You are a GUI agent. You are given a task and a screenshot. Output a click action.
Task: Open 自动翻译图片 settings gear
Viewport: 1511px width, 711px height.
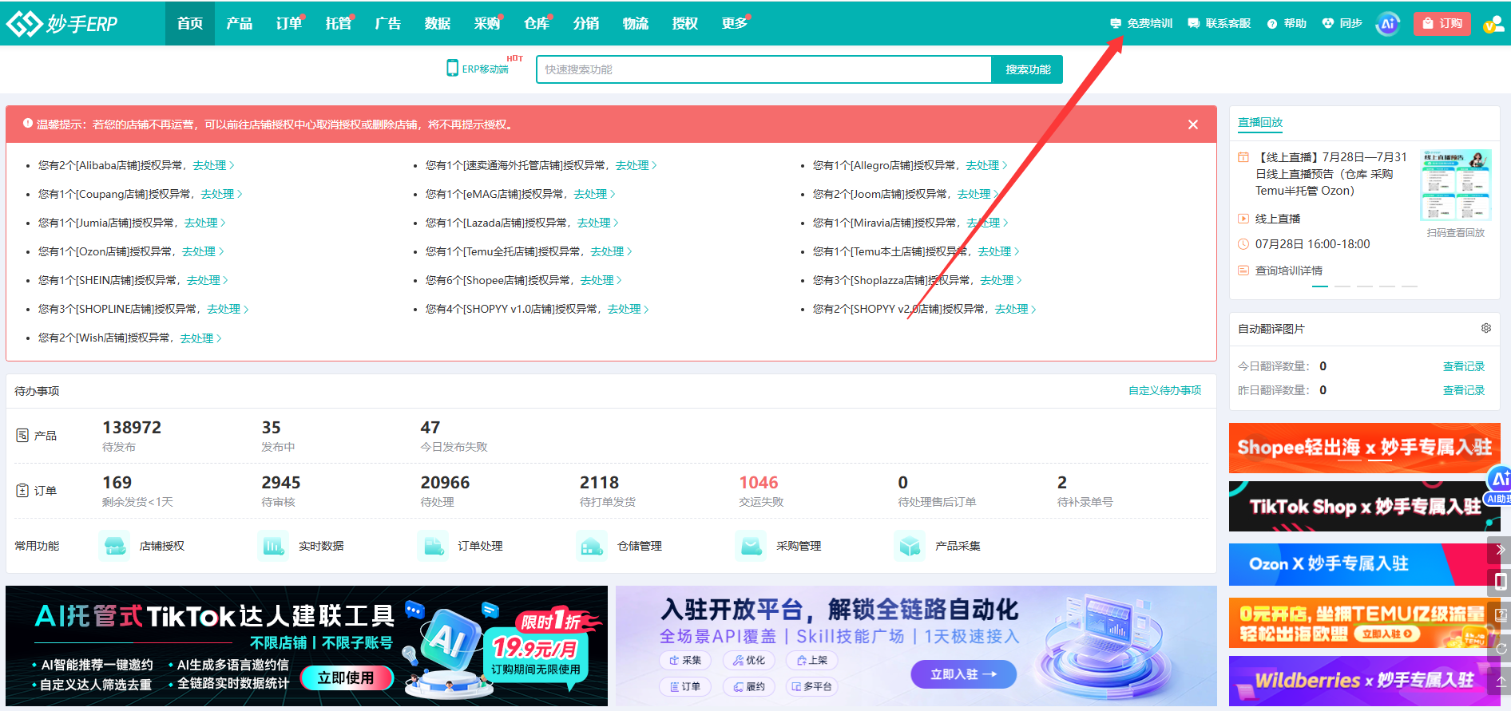pyautogui.click(x=1486, y=328)
